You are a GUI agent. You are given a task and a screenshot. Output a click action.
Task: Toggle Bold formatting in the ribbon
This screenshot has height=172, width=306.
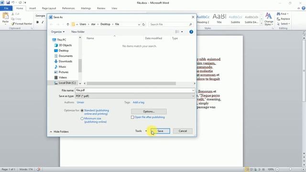(x=37, y=22)
